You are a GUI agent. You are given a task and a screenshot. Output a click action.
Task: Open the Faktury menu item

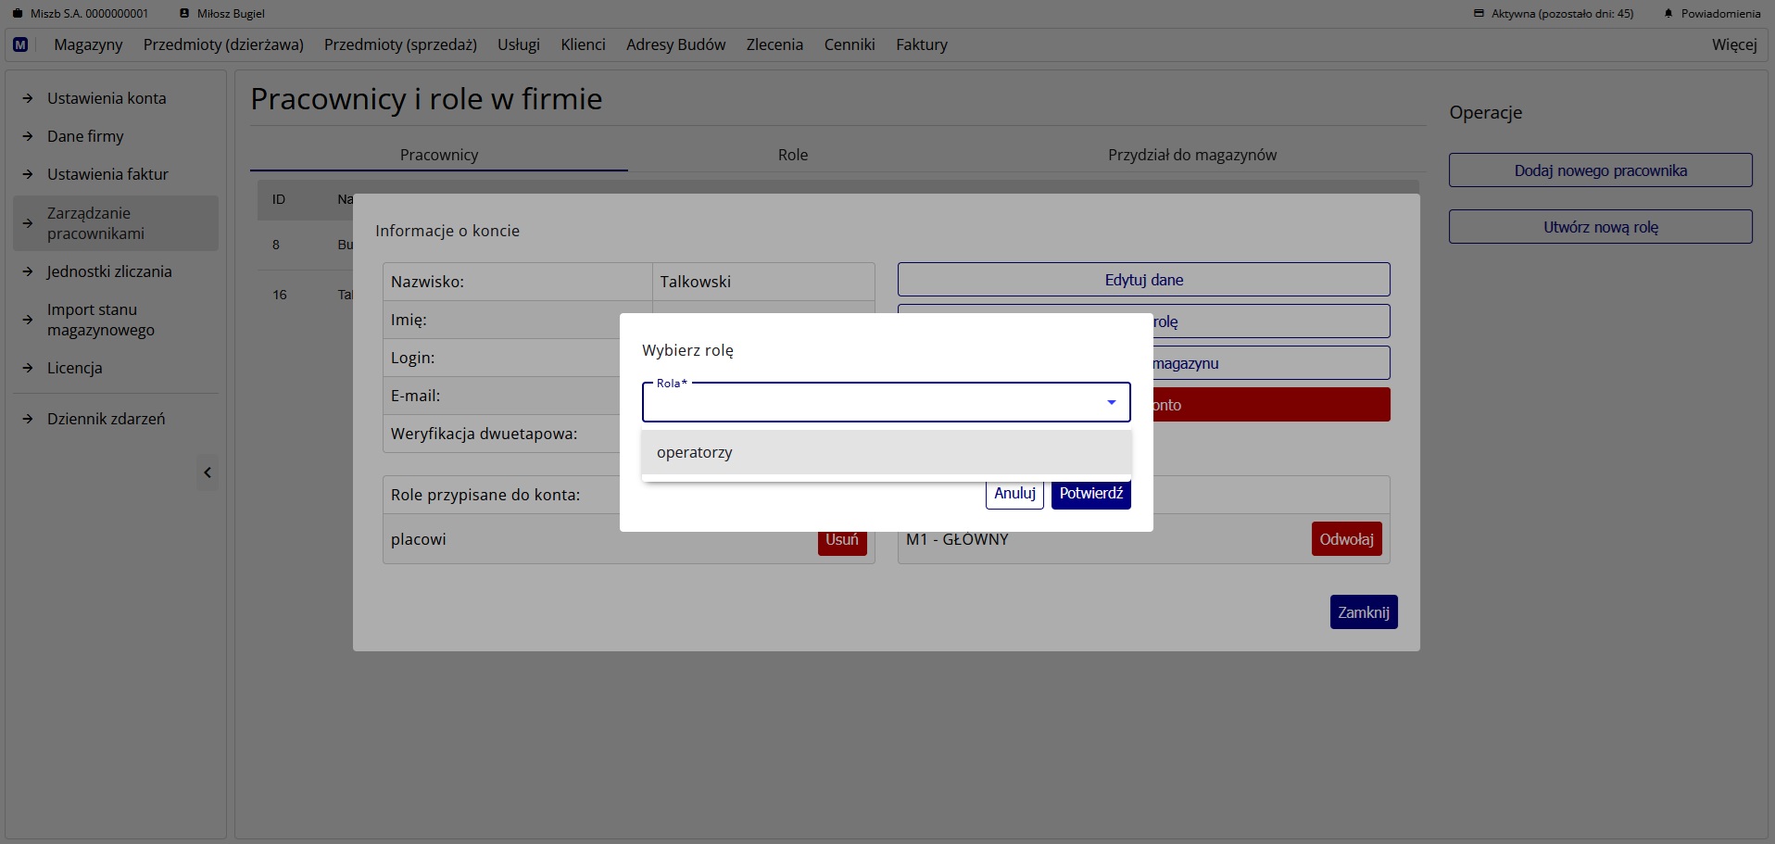tap(921, 44)
